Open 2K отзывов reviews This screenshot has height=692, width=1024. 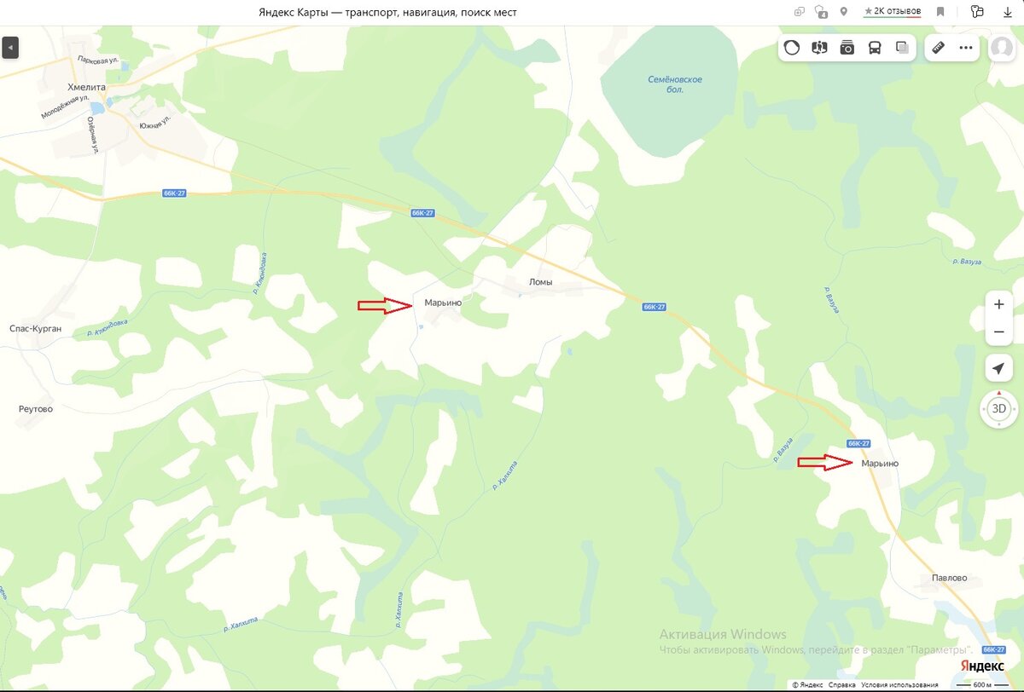click(x=893, y=11)
